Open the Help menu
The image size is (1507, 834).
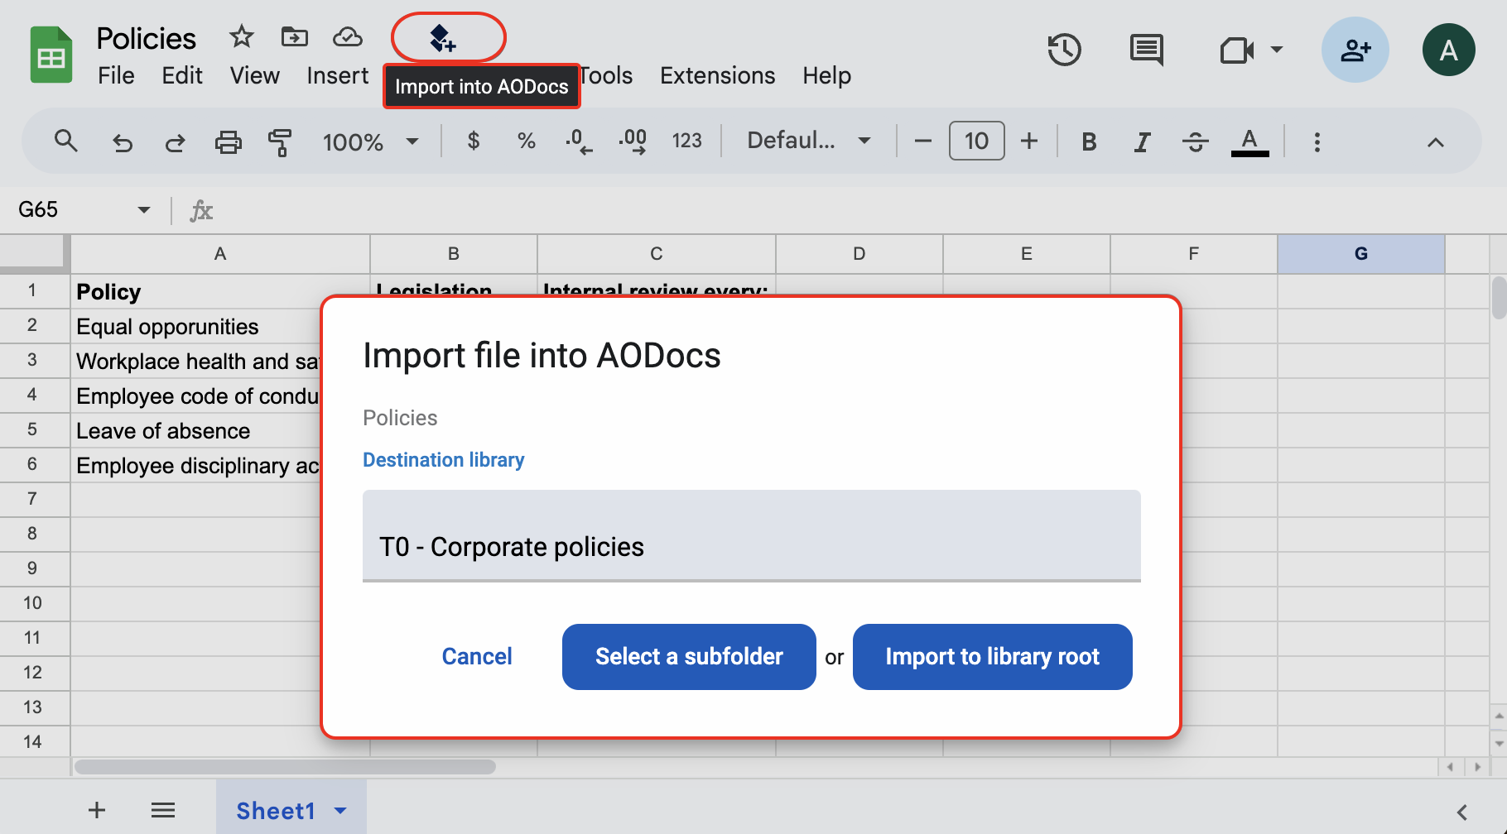826,75
